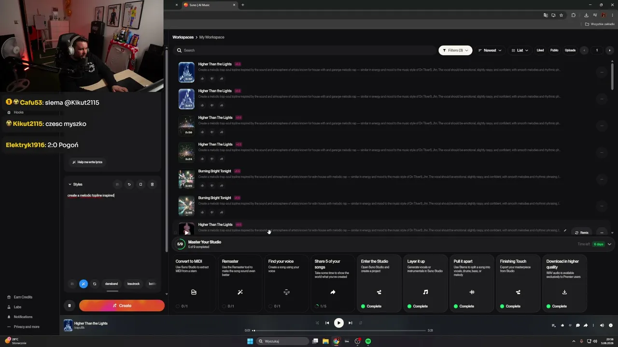Screen dimensions: 618x347
Task: Dislike the playing song in player bar
Action: 570,325
